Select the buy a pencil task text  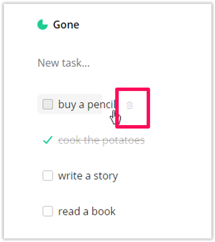(x=87, y=105)
